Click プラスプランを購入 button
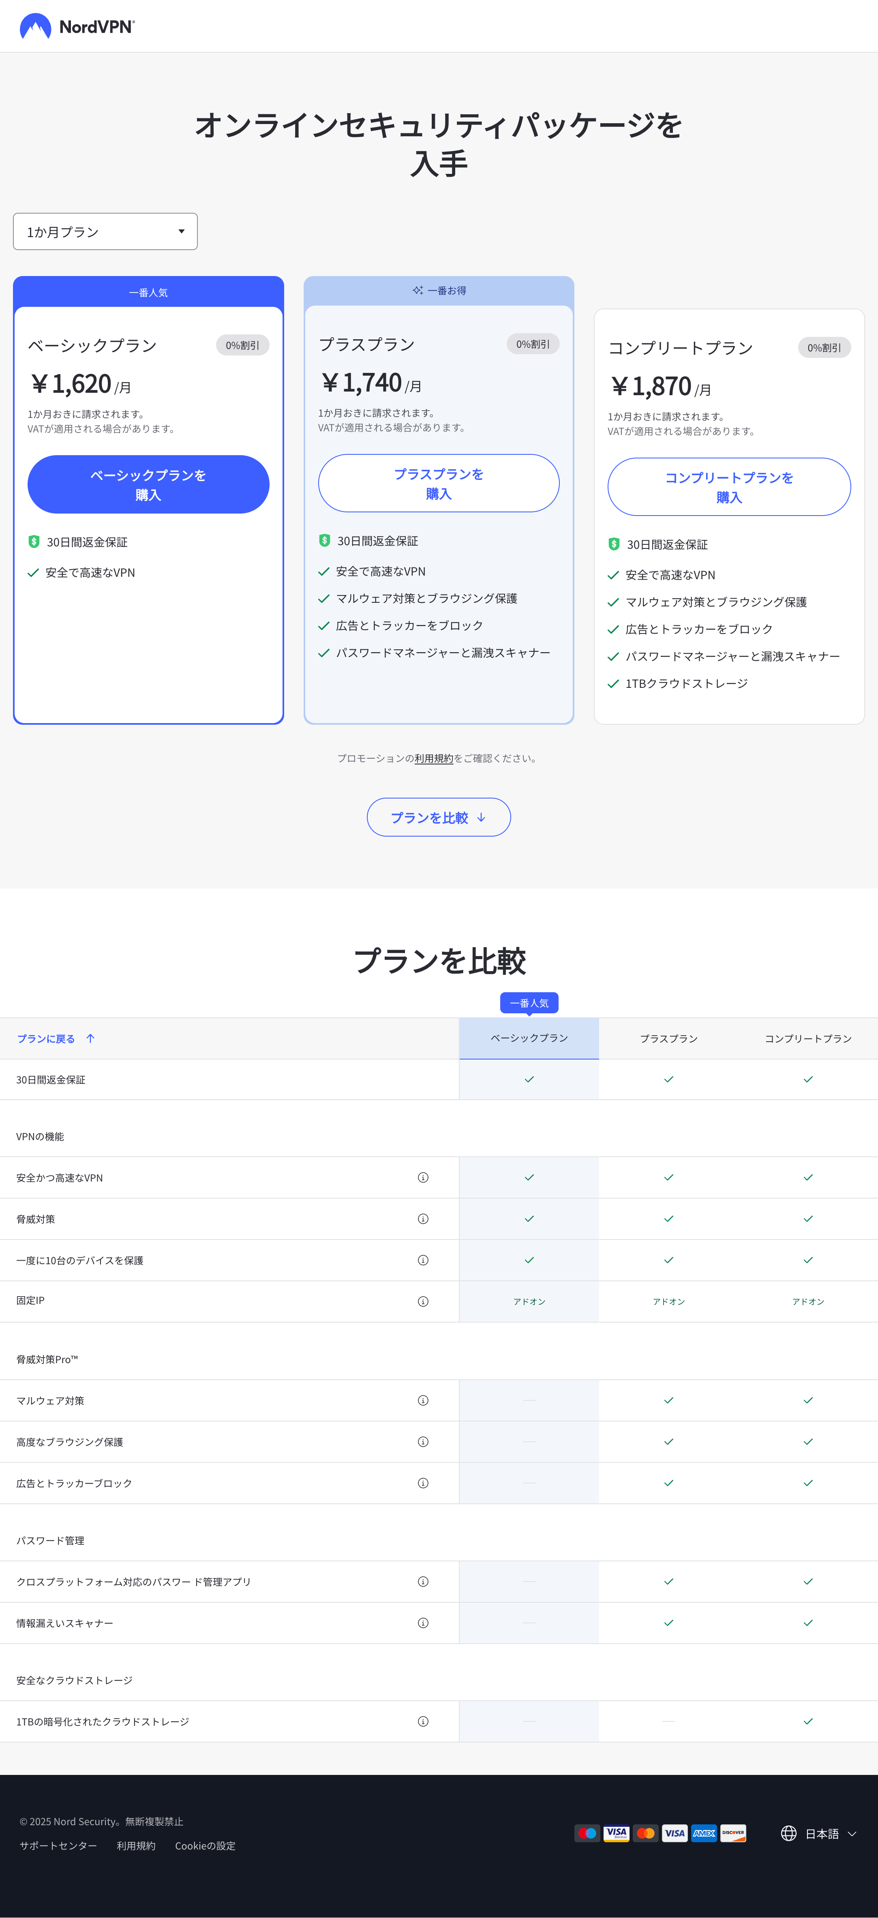Image resolution: width=878 pixels, height=1918 pixels. pos(439,483)
